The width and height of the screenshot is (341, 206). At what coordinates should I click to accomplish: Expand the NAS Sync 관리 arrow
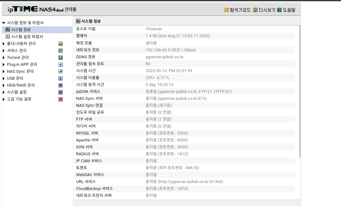point(3,71)
